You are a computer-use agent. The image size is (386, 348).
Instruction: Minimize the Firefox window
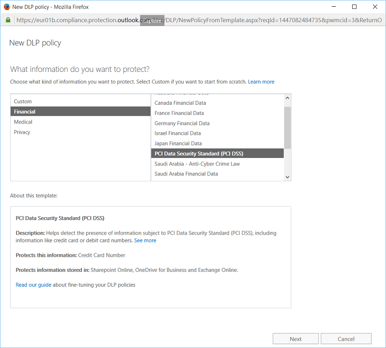(x=334, y=7)
